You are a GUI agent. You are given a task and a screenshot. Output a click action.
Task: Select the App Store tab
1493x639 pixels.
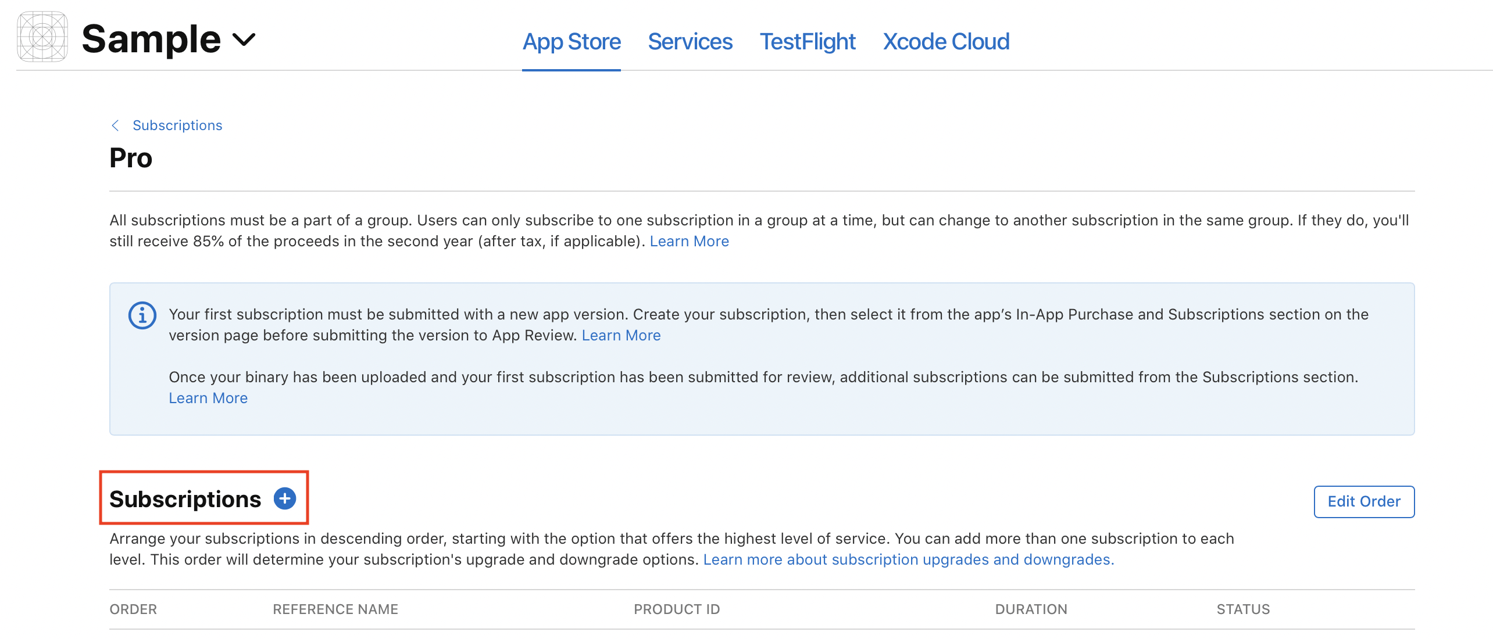pyautogui.click(x=572, y=41)
